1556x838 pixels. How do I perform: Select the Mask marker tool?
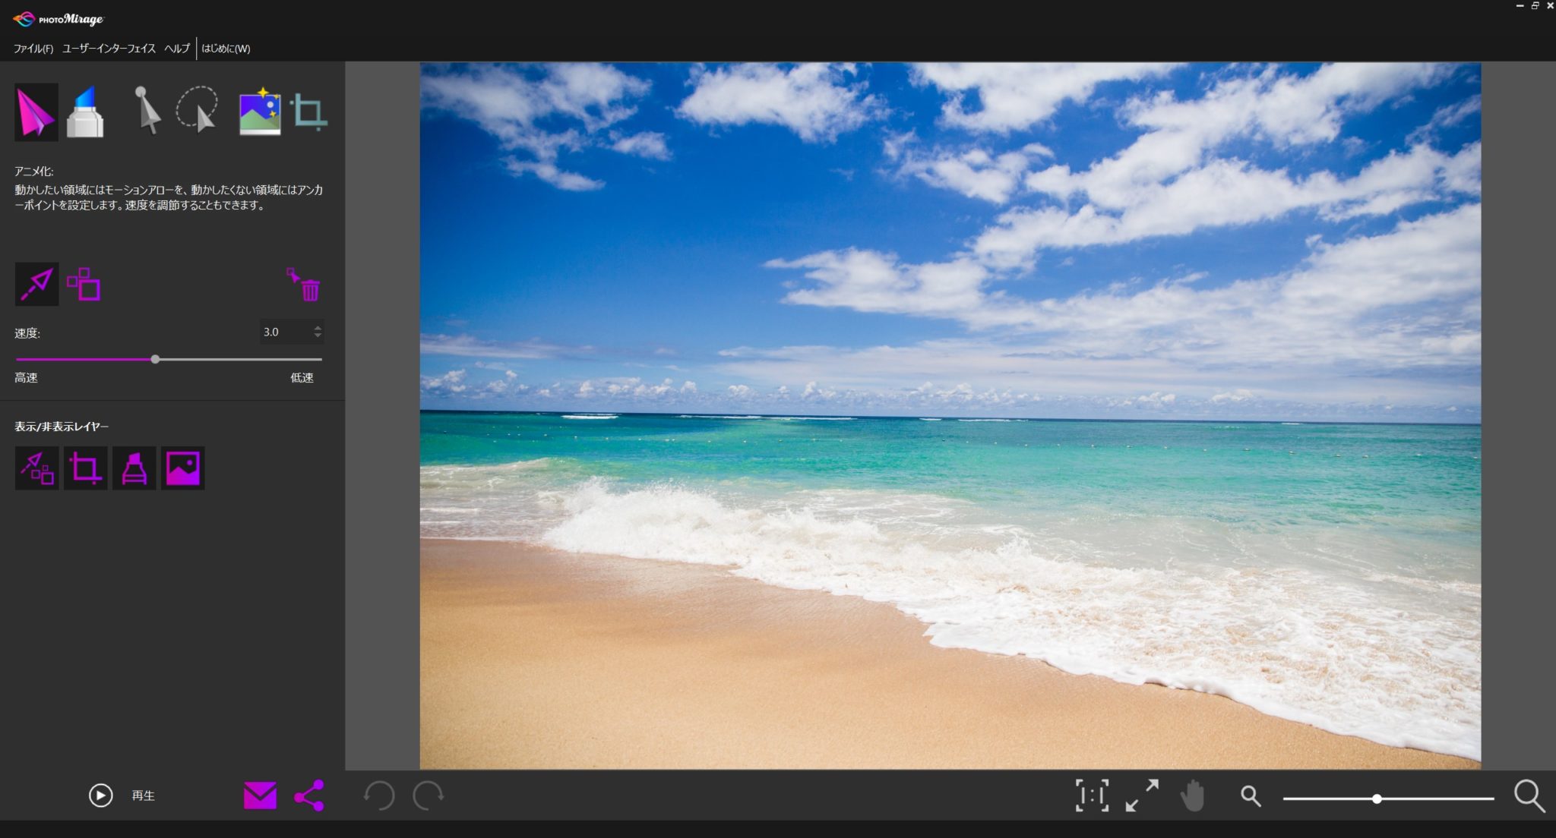click(x=85, y=112)
